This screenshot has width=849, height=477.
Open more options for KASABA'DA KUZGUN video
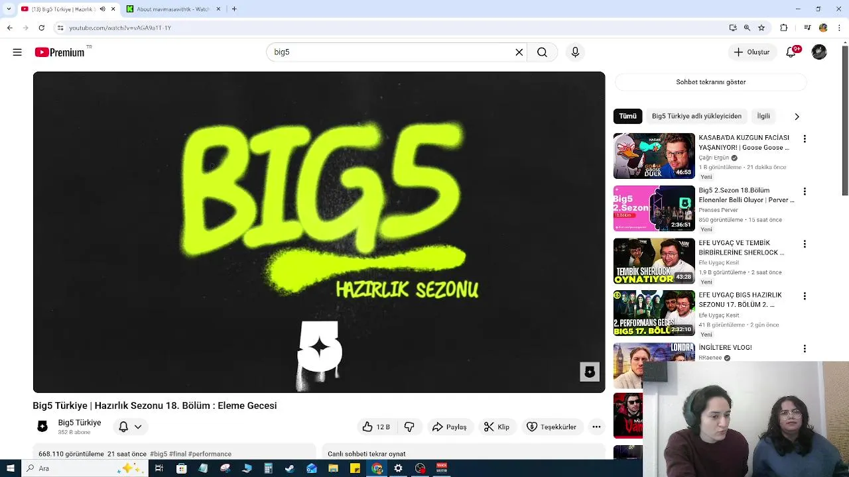coord(805,139)
